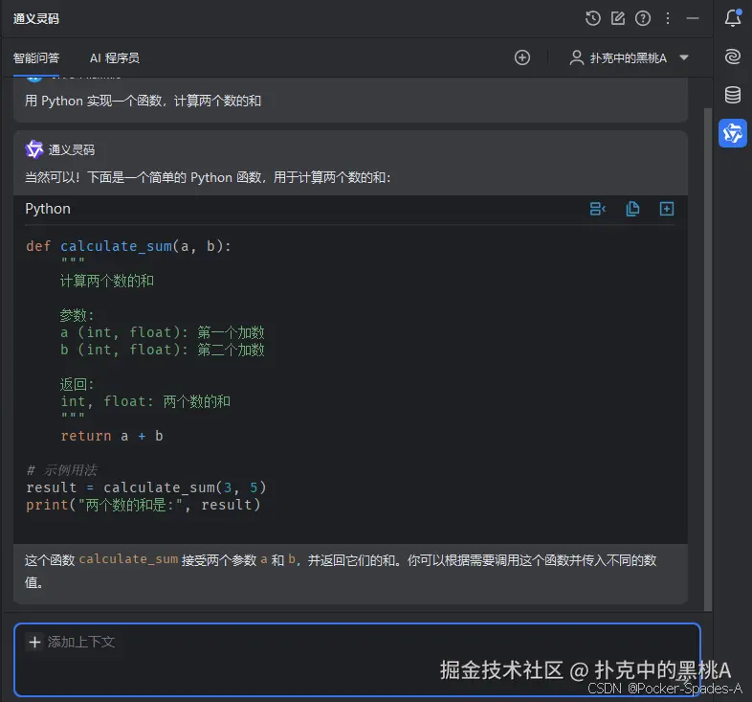Click the user question about Python function

pyautogui.click(x=143, y=101)
